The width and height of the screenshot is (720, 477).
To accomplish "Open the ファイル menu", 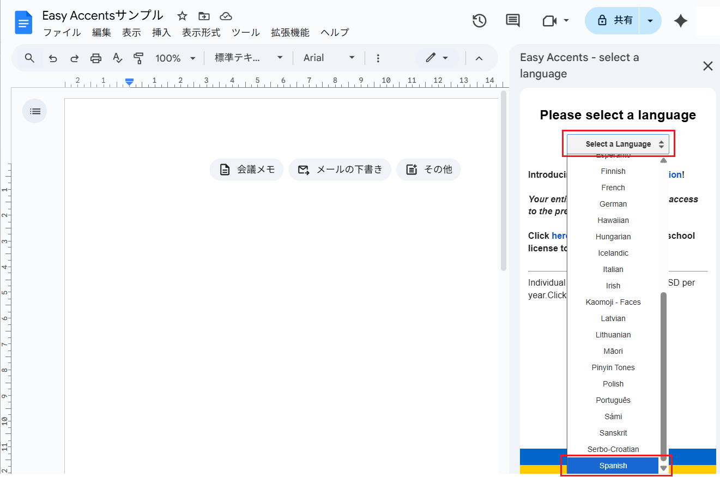I will tap(62, 33).
